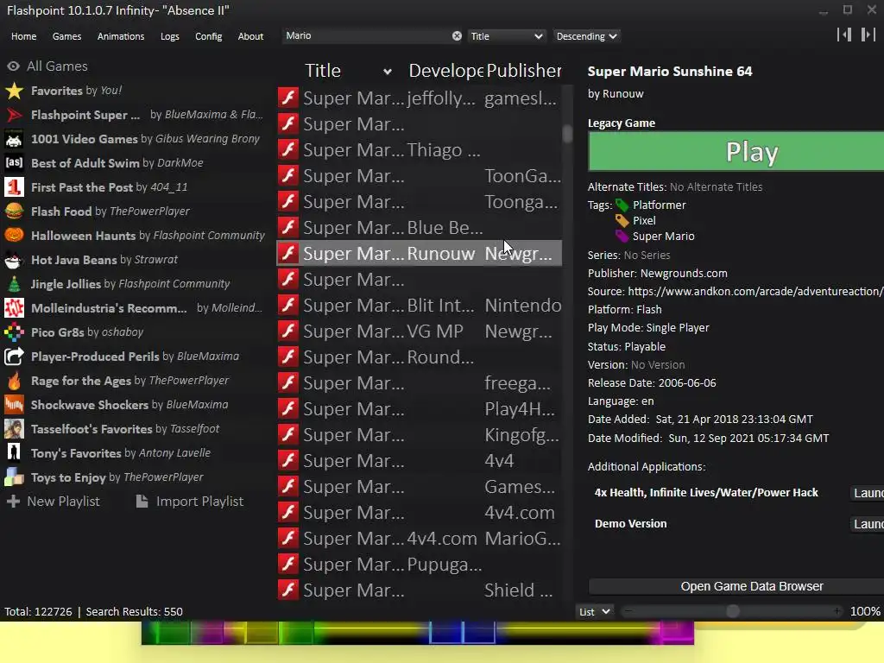Click the New Playlist plus icon
The image size is (884, 663).
click(14, 502)
